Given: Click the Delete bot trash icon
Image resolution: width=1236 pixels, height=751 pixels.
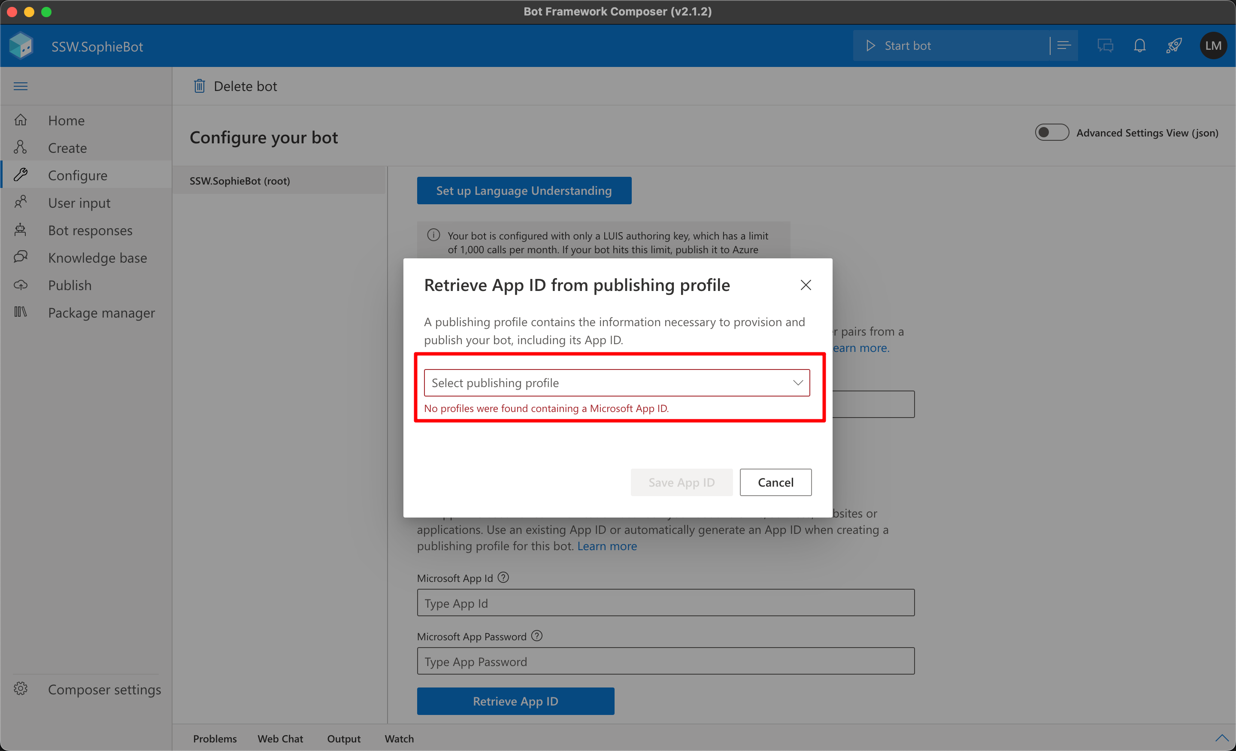Looking at the screenshot, I should pyautogui.click(x=199, y=86).
